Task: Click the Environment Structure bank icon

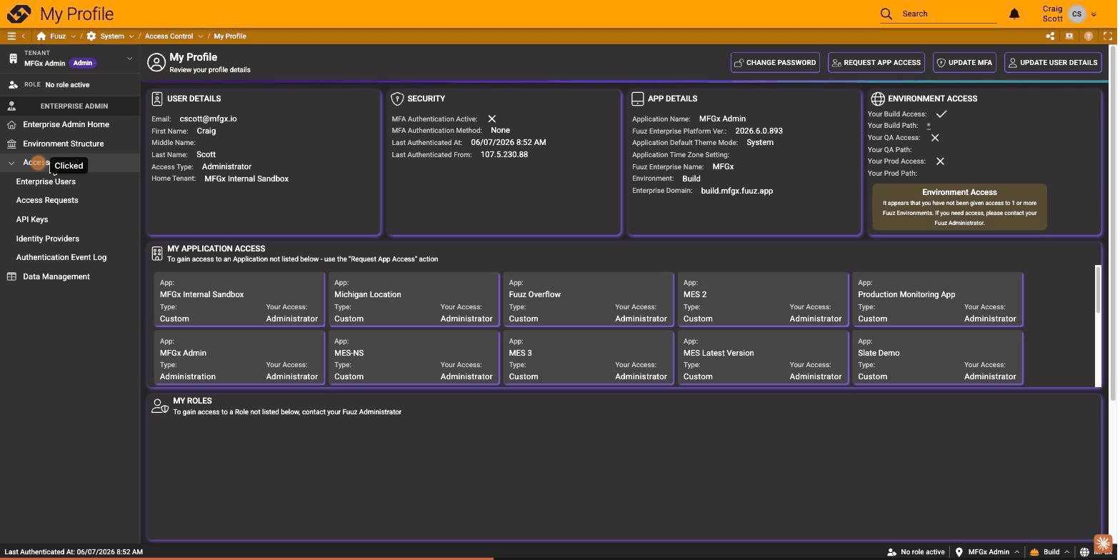Action: [11, 144]
